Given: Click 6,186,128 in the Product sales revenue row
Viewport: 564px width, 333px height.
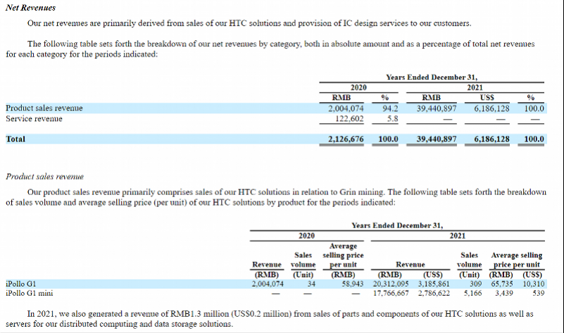Looking at the screenshot, I should pos(491,108).
